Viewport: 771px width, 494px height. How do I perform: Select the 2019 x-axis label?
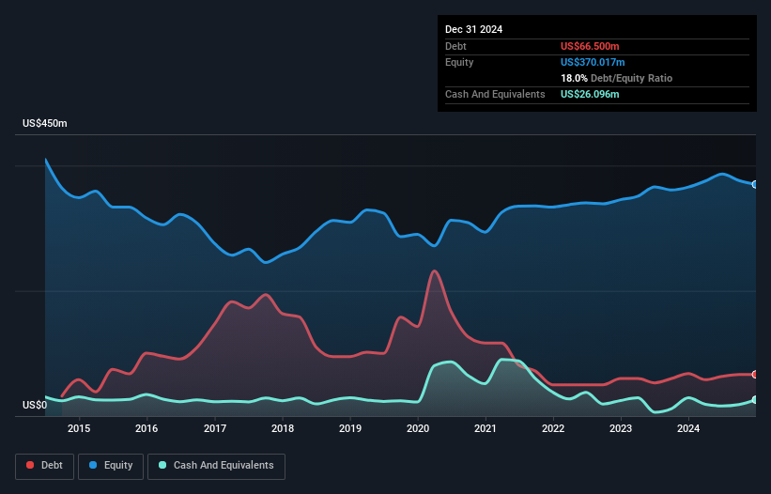tap(350, 428)
